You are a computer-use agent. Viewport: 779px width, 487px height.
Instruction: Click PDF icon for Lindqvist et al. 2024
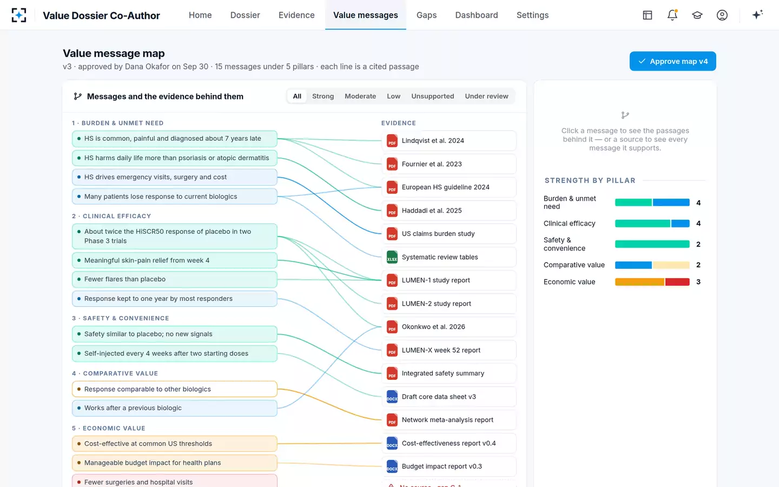click(x=392, y=141)
